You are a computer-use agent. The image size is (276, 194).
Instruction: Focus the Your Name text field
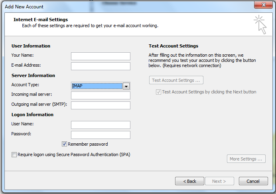[101, 56]
